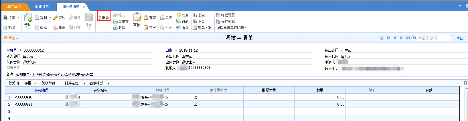Open the 存量 dropdown in grid toolbar
The width and height of the screenshot is (468, 121).
pyautogui.click(x=35, y=83)
